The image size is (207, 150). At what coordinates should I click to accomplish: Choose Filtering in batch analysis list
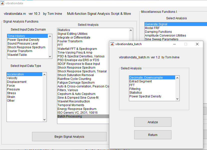pyautogui.click(x=135, y=89)
